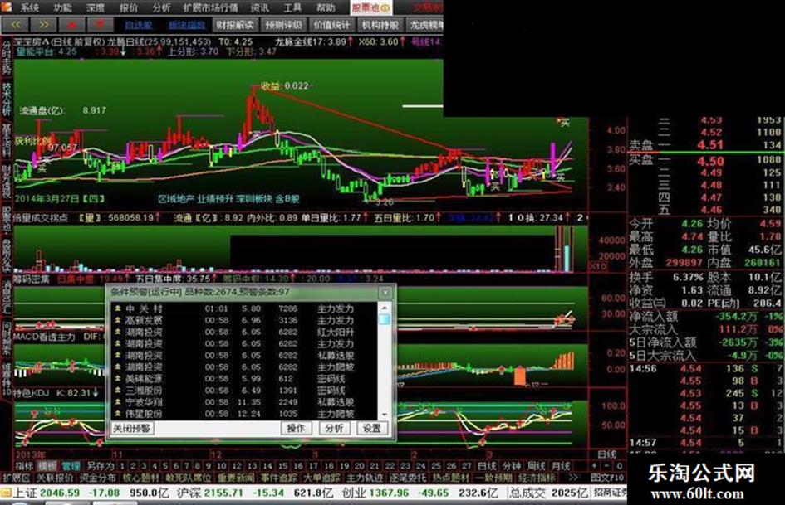The width and height of the screenshot is (785, 505).
Task: Click the alert icon of the 中关村 row
Action: [x=118, y=308]
